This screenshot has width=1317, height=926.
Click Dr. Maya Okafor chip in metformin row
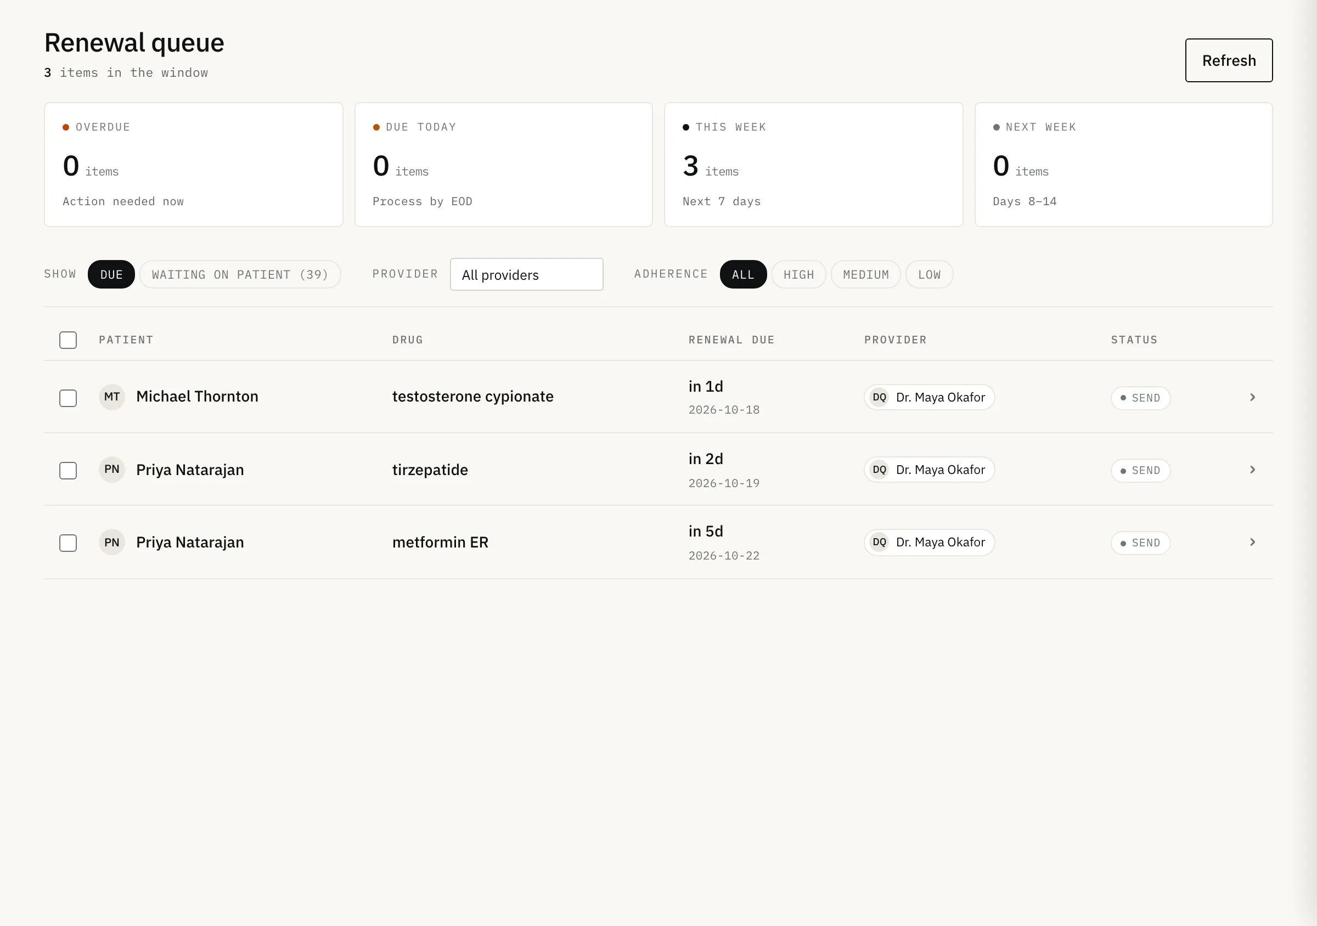click(x=929, y=542)
